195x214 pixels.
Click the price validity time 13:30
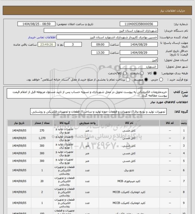[100, 52]
